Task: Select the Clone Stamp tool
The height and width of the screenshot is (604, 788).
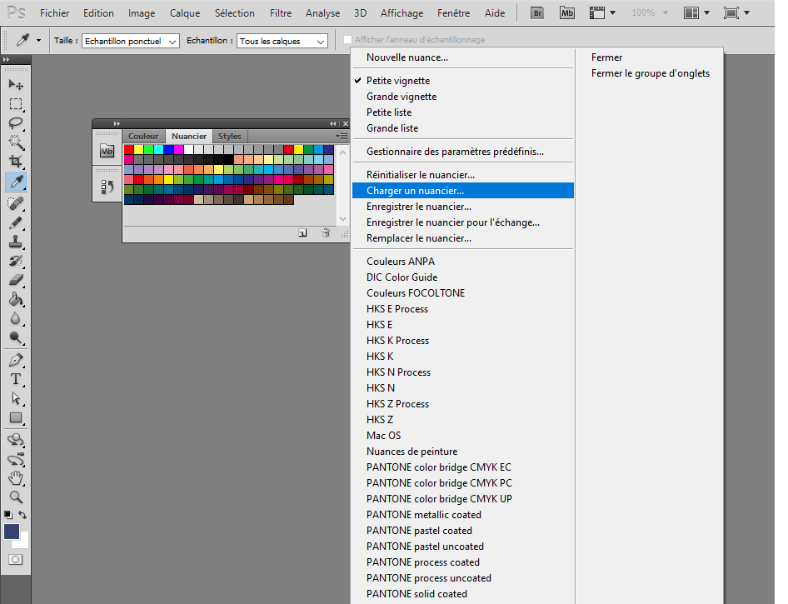Action: tap(16, 242)
